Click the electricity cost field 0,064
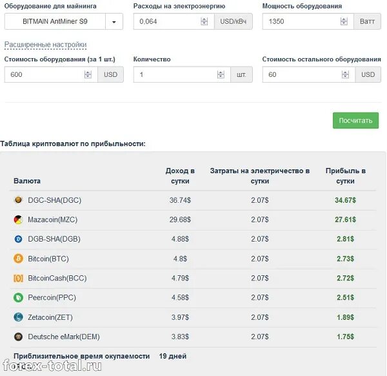Image resolution: width=387 pixels, height=376 pixels. point(174,21)
